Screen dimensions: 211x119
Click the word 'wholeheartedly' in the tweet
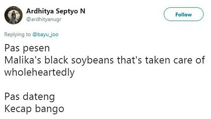(x=39, y=72)
